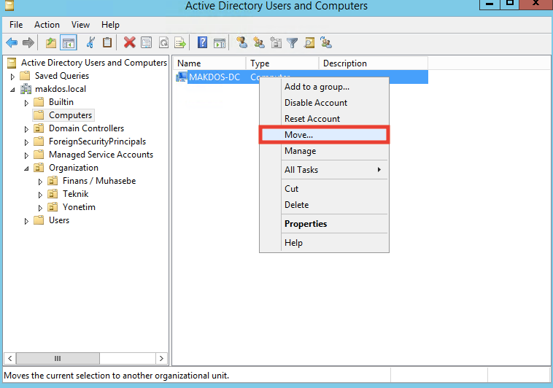553x388 pixels.
Task: Collapse the Organization OU
Action: (26, 168)
